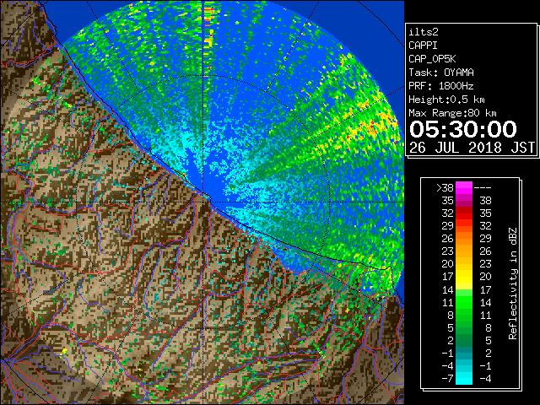
Task: Click the '>38' legend label
Action: (x=445, y=187)
